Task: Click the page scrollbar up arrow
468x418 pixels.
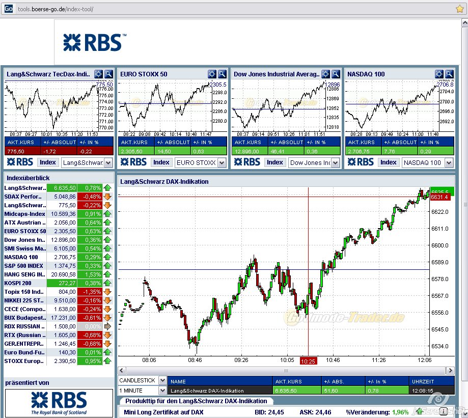Action: point(465,23)
